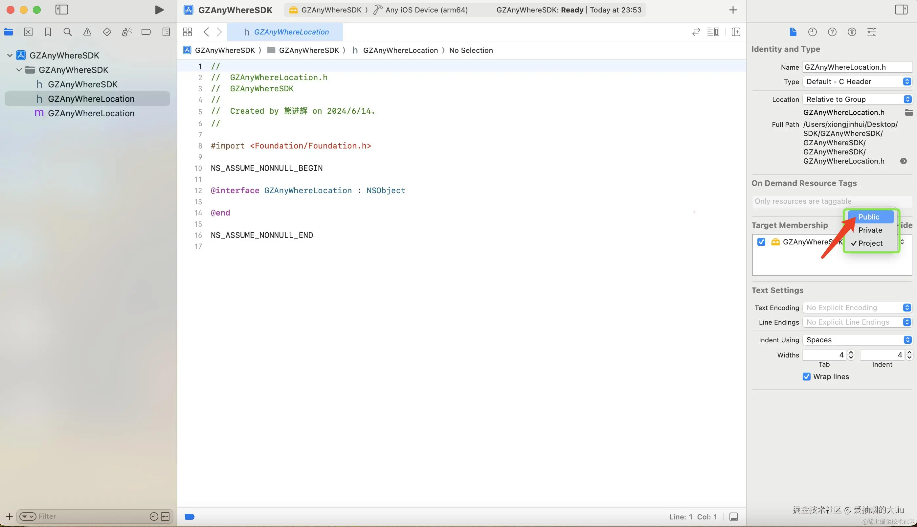Open the Type Default - C Header dropdown
This screenshot has height=527, width=917.
[x=857, y=81]
